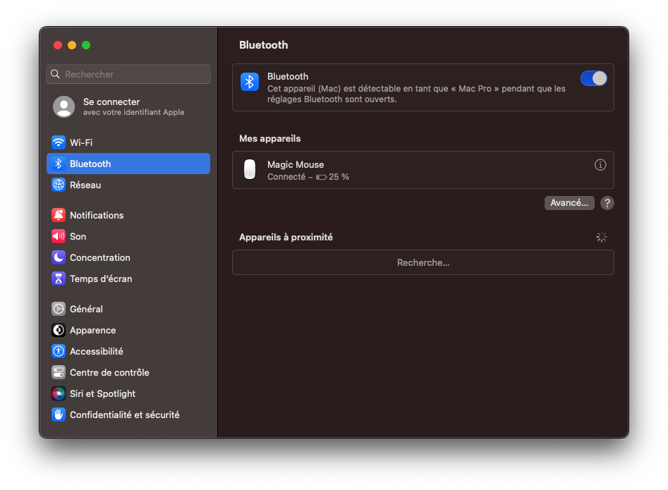Click the Réseau globe icon
The image size is (668, 490).
(x=59, y=185)
